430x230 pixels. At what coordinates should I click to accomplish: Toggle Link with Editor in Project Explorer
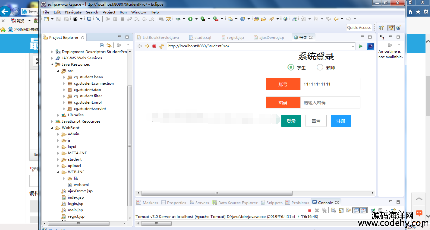coord(109,45)
